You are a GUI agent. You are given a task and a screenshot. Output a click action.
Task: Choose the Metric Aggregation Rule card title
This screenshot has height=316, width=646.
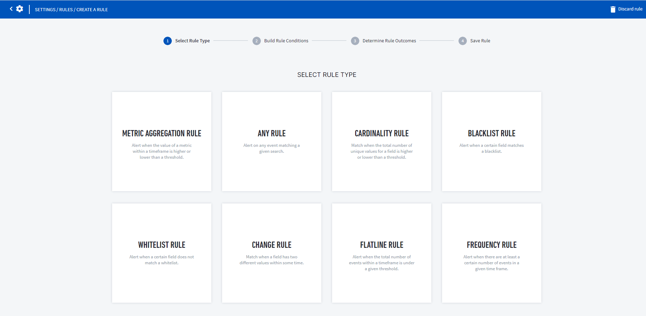162,134
